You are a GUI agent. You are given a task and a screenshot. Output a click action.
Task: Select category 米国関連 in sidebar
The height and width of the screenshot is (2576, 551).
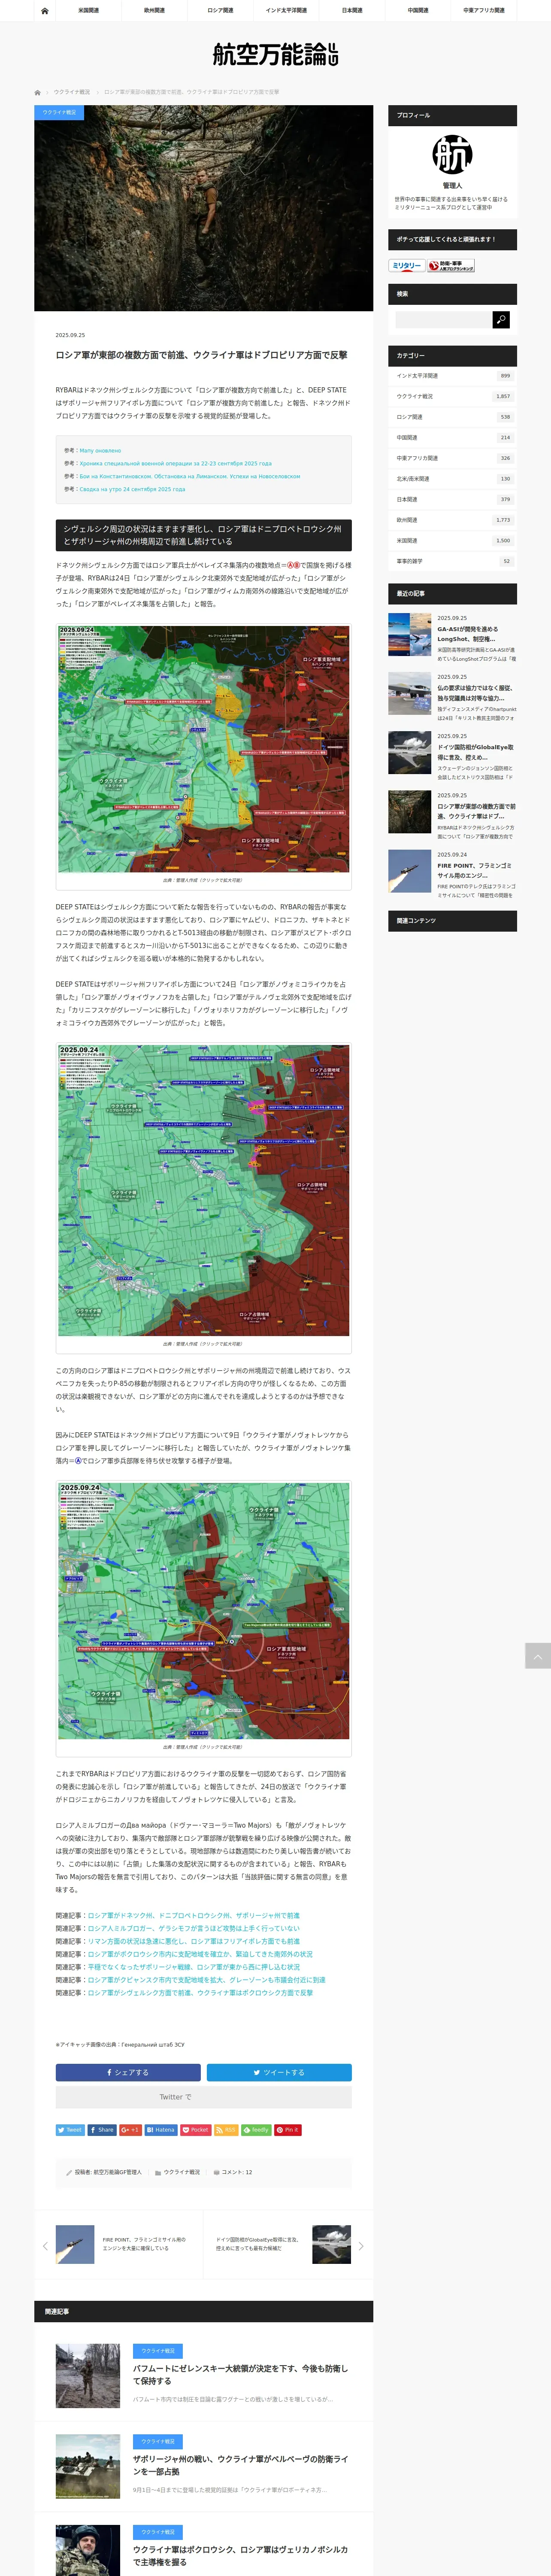tap(452, 540)
